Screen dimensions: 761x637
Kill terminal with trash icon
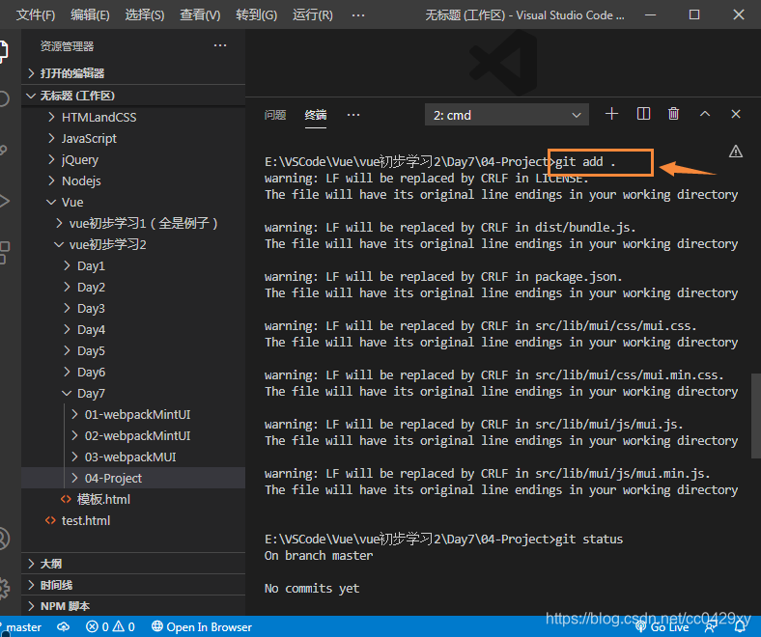click(673, 115)
